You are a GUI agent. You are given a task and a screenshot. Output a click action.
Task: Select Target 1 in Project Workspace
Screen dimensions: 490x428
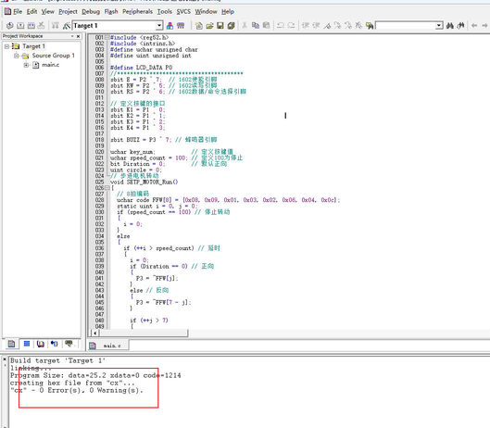click(x=33, y=46)
